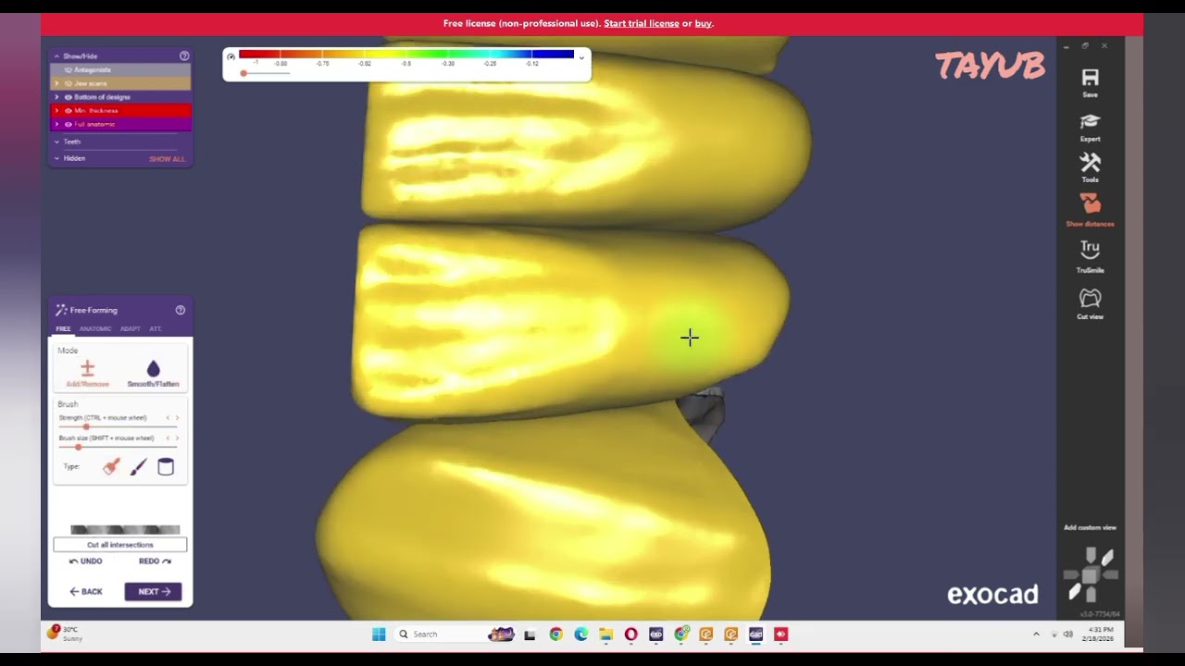Click Add custom view

click(1090, 527)
